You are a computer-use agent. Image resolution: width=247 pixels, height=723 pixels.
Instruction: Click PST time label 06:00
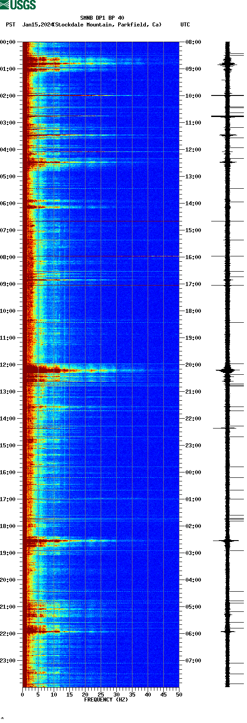coord(8,203)
